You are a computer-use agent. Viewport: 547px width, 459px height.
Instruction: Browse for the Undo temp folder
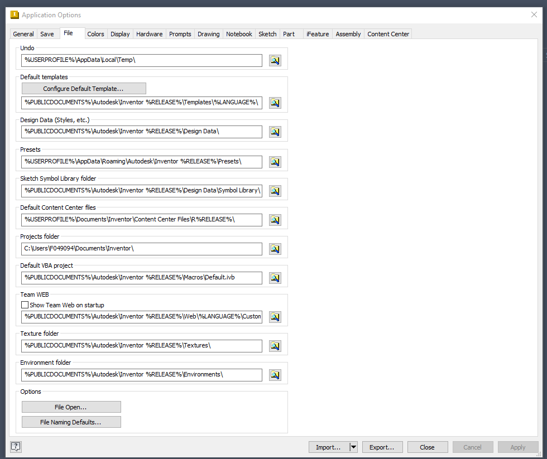[x=275, y=60]
